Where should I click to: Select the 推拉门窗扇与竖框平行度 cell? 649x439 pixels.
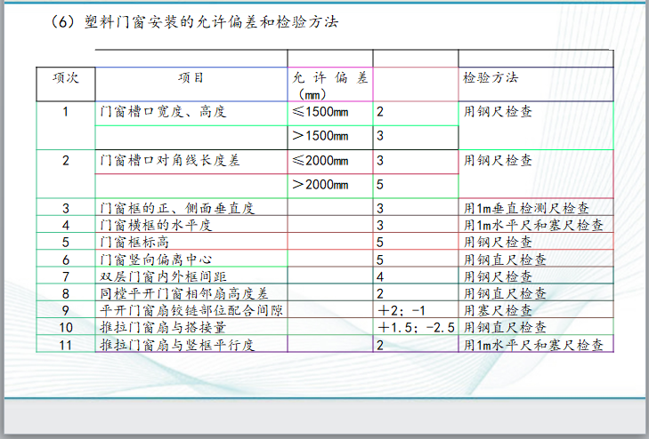click(176, 344)
